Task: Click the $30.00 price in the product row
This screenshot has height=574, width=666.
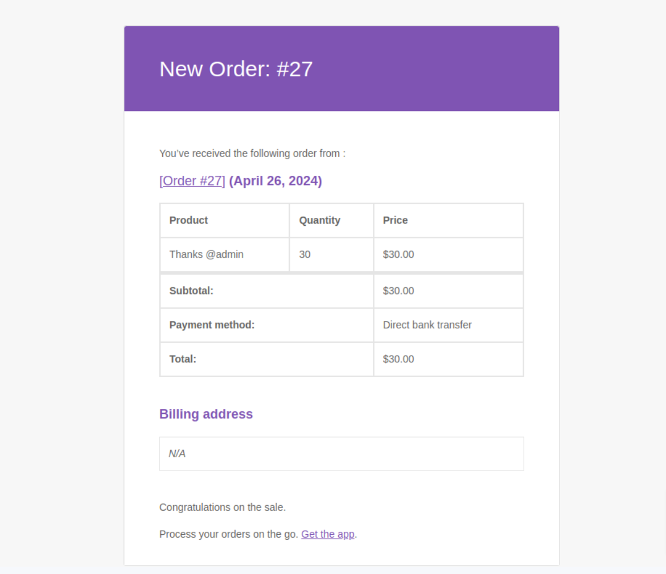Action: point(398,254)
